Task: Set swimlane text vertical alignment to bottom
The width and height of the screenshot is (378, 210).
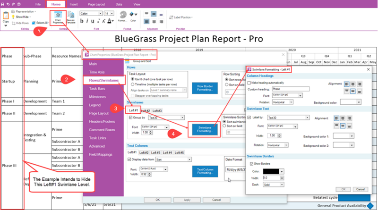Action: [x=349, y=126]
